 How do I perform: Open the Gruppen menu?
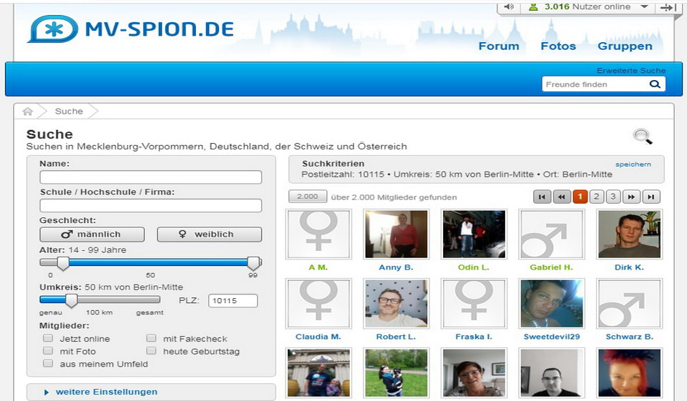[x=625, y=46]
